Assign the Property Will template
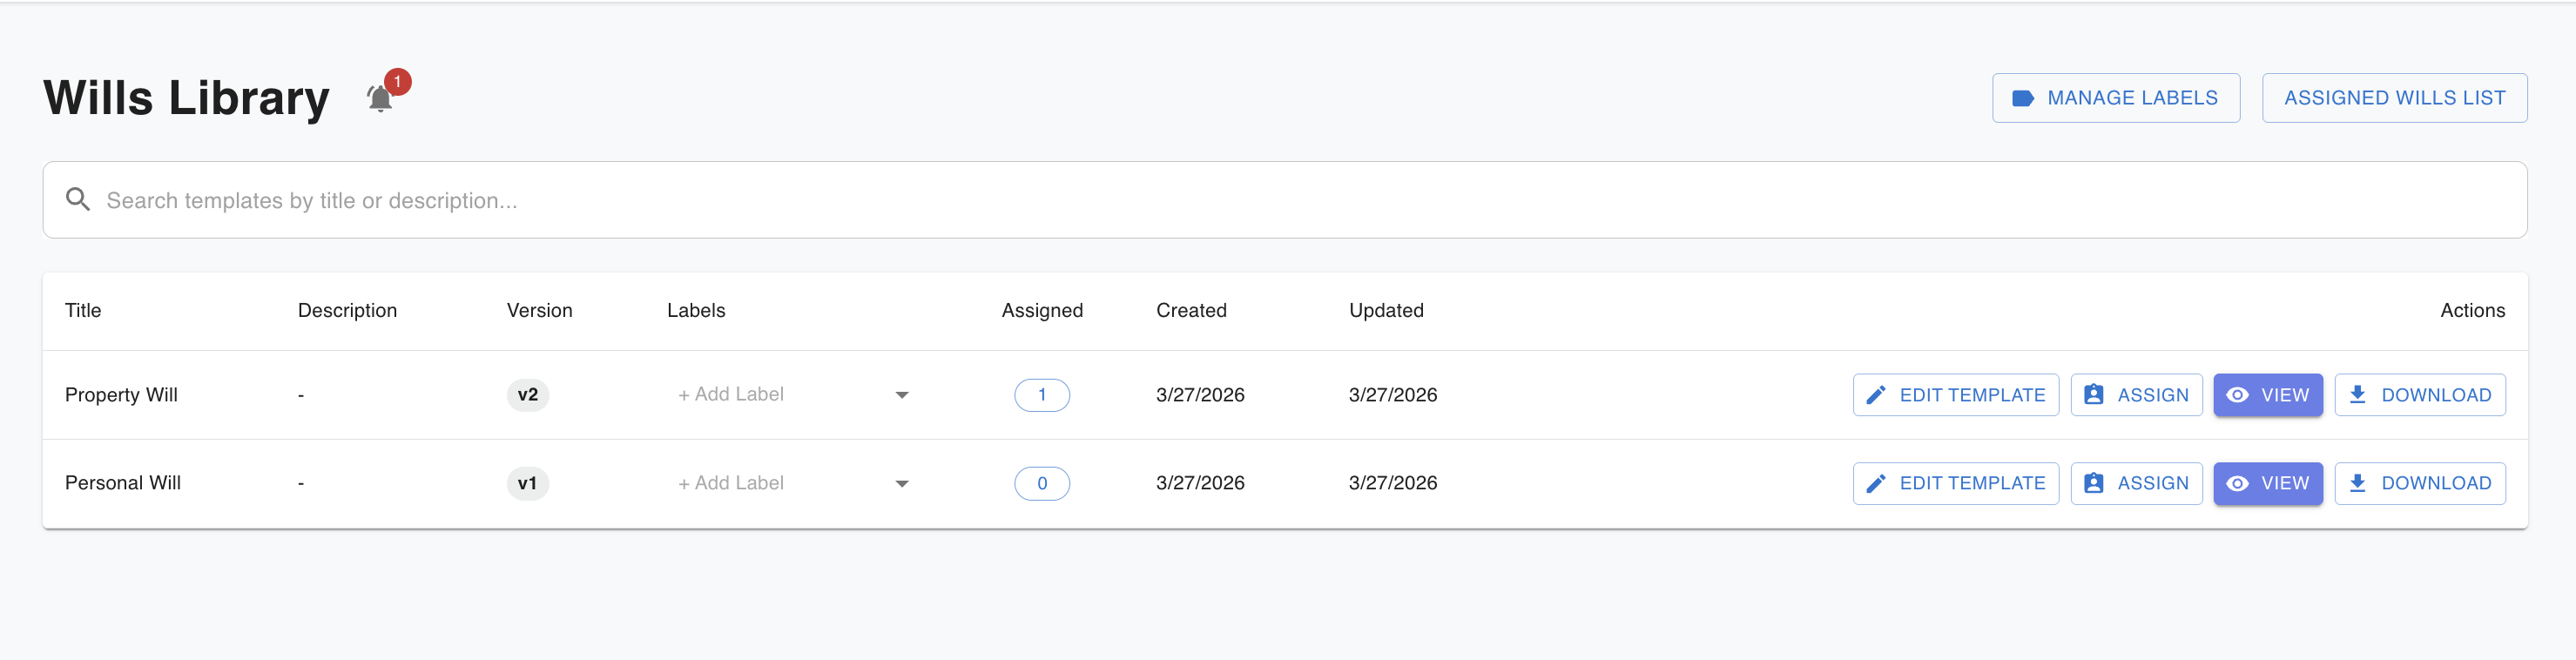 tap(2135, 395)
